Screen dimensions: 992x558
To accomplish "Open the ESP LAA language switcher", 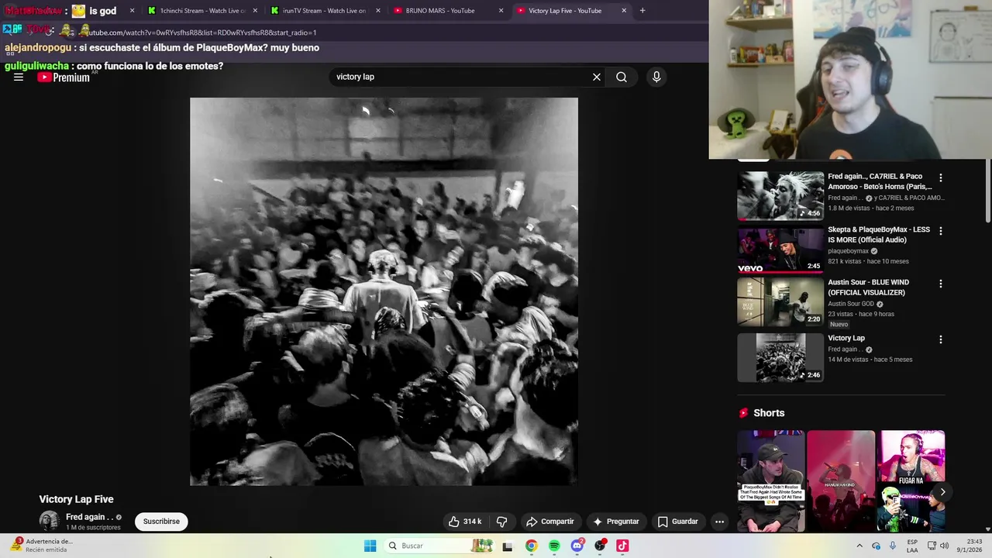I will coord(912,546).
